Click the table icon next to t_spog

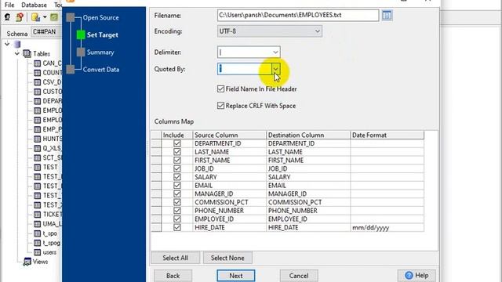[37, 243]
